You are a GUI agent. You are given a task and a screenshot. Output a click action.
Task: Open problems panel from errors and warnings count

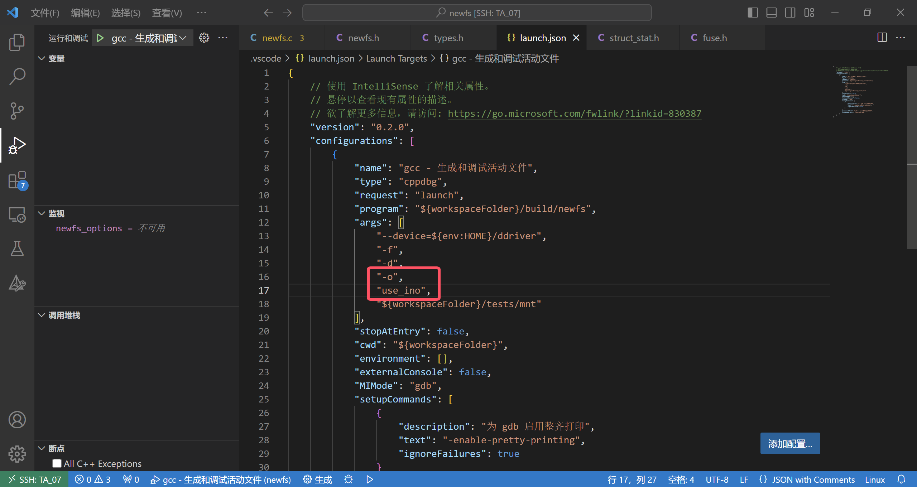click(92, 479)
